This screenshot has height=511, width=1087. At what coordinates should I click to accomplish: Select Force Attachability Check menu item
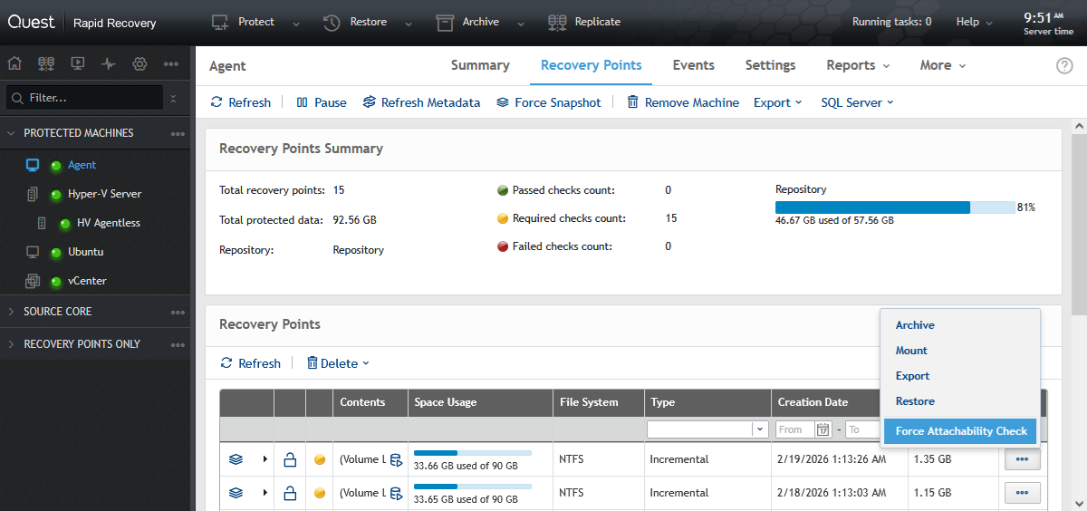pos(959,431)
